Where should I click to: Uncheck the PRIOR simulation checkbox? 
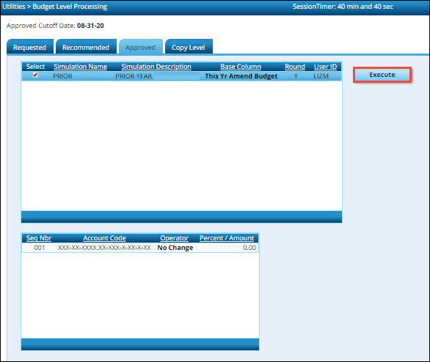[35, 75]
